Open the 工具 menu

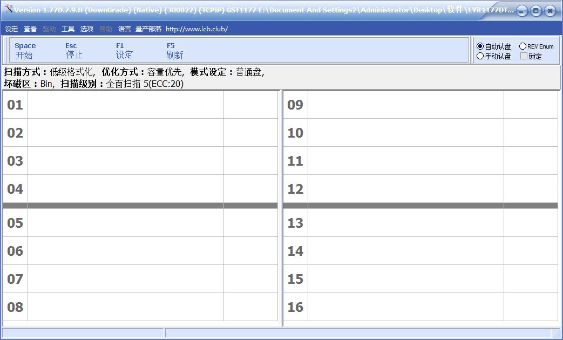pos(68,29)
